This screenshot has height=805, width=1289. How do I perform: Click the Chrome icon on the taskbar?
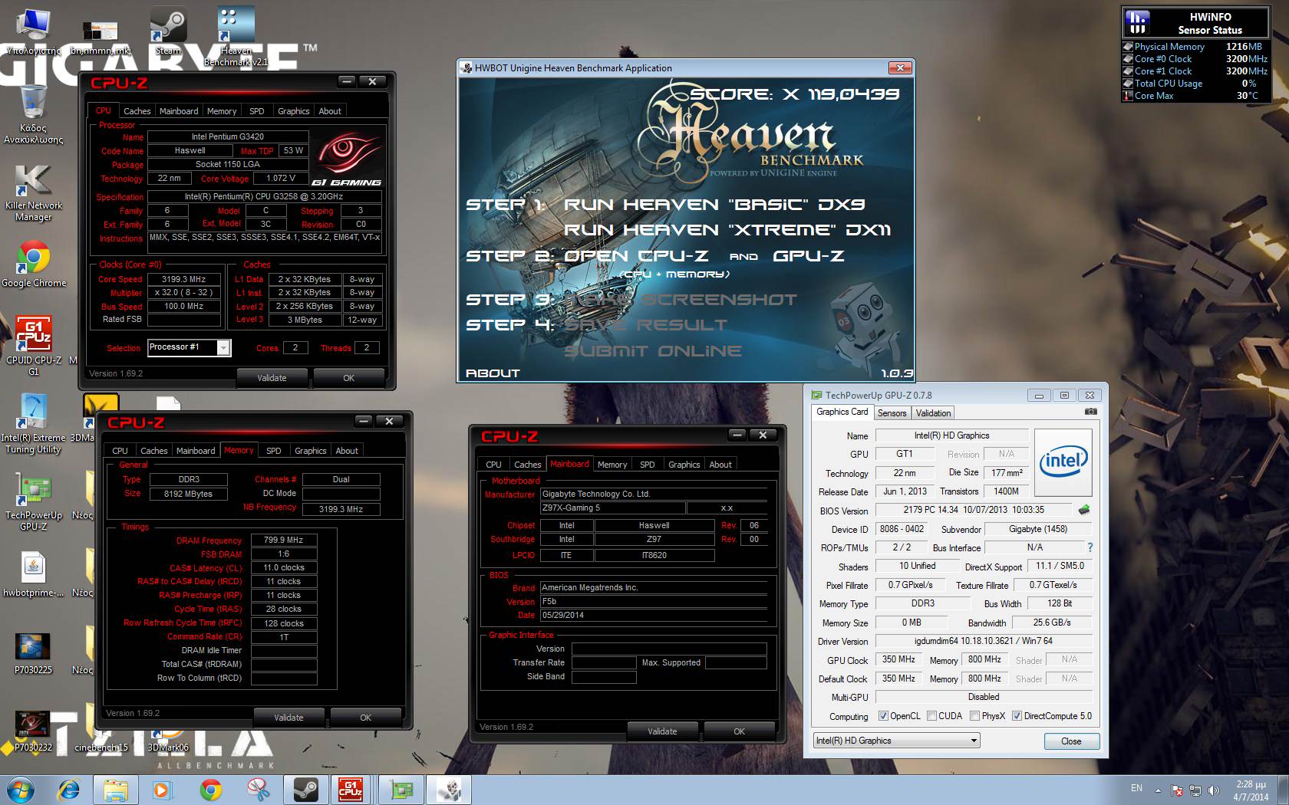click(210, 790)
